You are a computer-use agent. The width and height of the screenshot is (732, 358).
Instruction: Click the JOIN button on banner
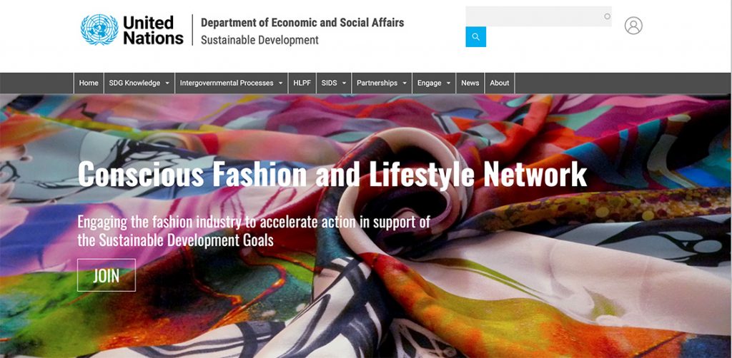[107, 275]
